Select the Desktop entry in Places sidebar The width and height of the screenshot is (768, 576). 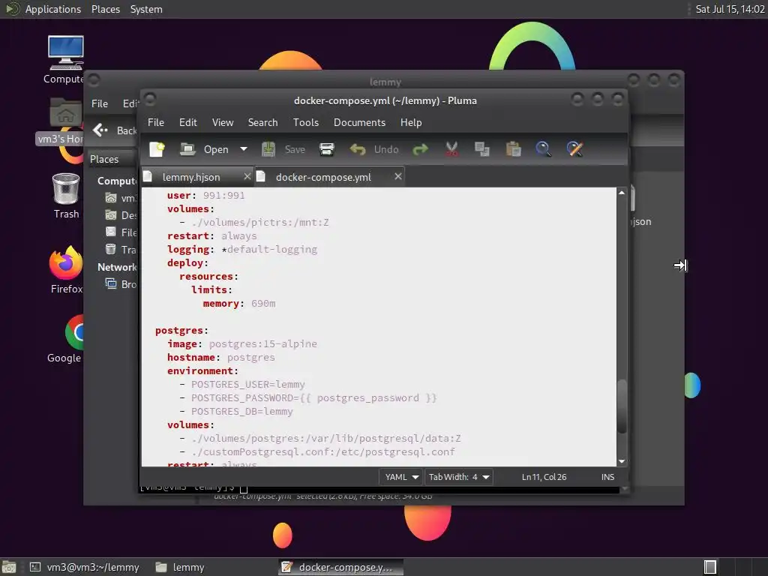pos(121,215)
